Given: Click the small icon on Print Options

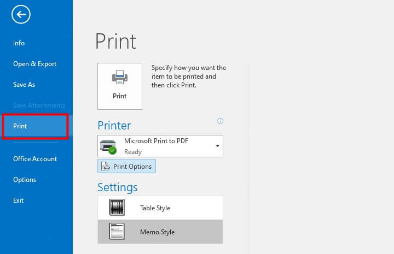Looking at the screenshot, I should tap(106, 166).
